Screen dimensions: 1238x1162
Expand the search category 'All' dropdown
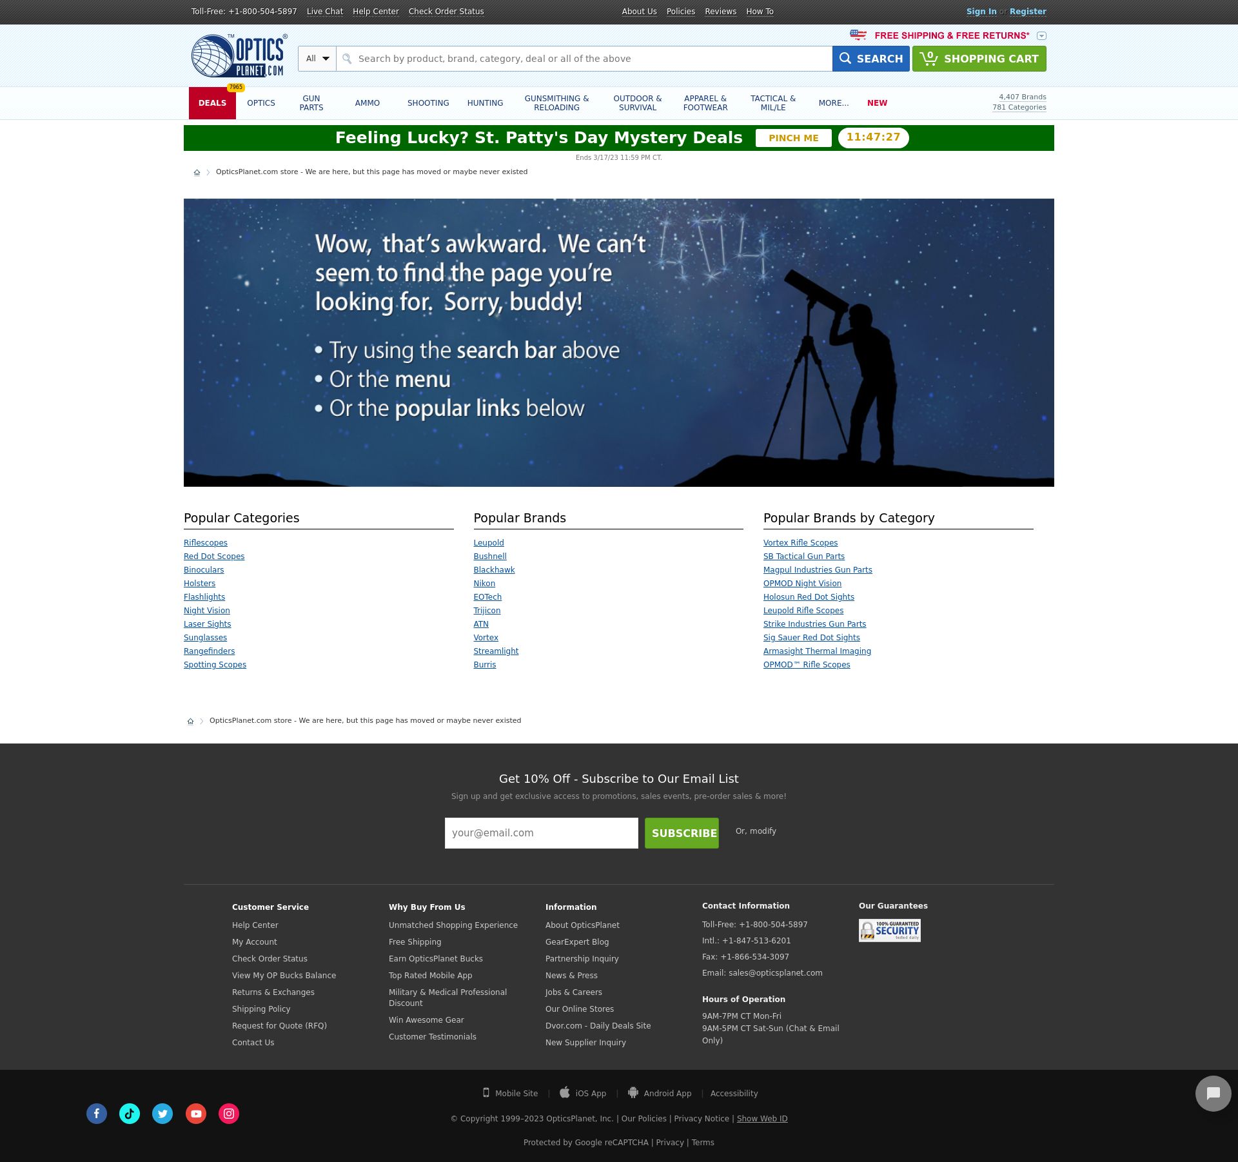coord(317,59)
